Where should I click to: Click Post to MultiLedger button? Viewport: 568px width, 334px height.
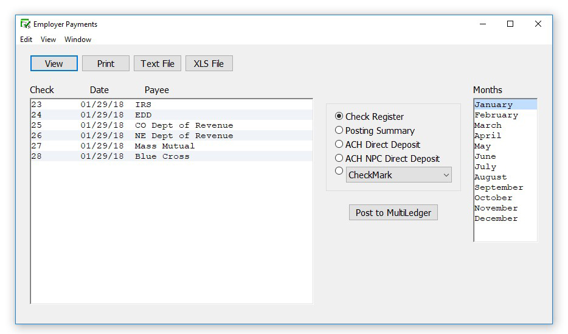[393, 212]
